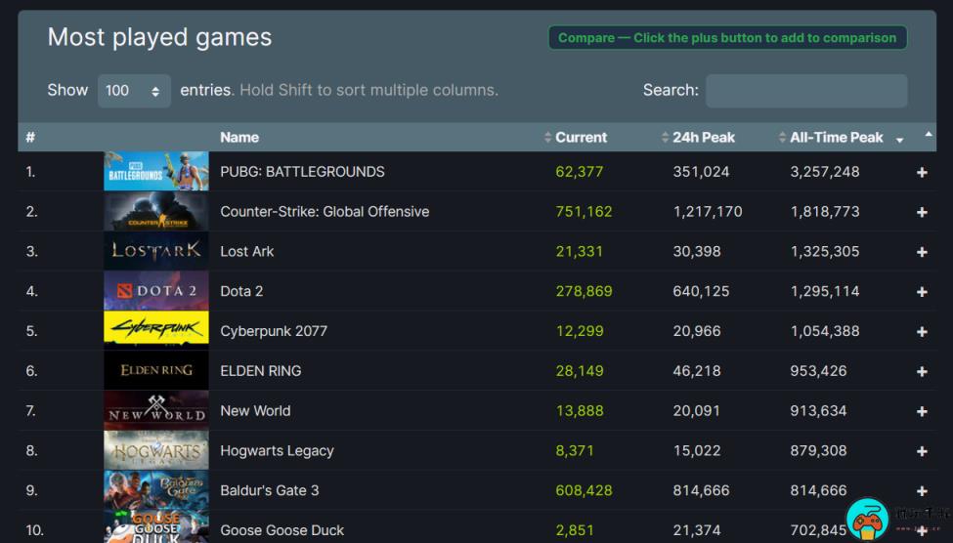The width and height of the screenshot is (953, 543).
Task: Add Hogwarts Legacy to comparison with plus
Action: point(922,451)
